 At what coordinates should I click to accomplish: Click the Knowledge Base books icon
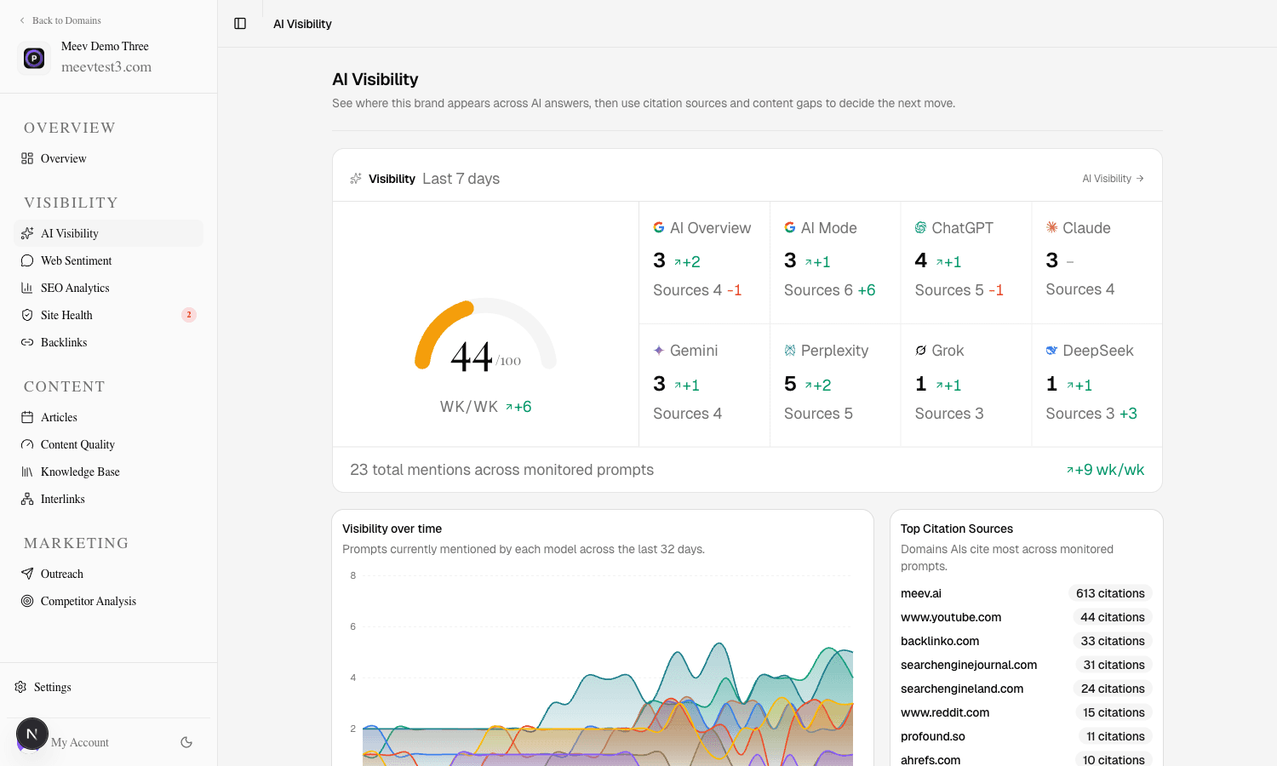[x=27, y=472]
